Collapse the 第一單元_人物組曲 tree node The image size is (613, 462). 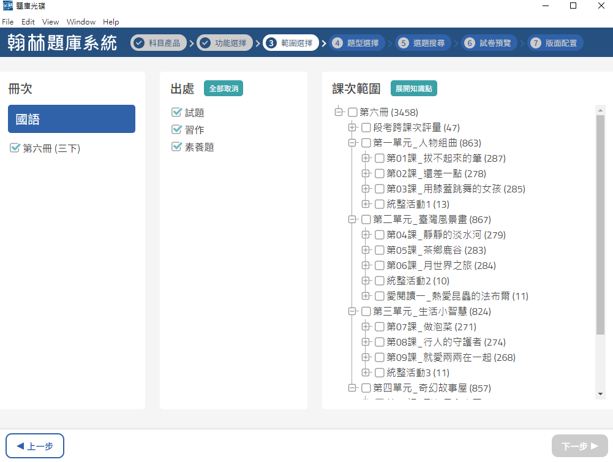pyautogui.click(x=352, y=143)
